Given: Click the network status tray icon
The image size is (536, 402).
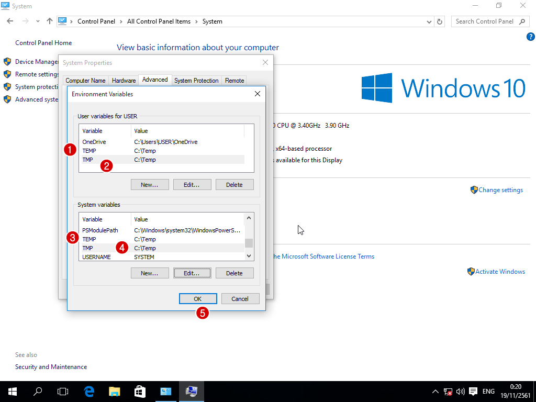Looking at the screenshot, I should pos(448,392).
